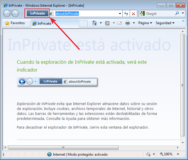Select the InPrivate tab

pyautogui.click(x=55, y=24)
